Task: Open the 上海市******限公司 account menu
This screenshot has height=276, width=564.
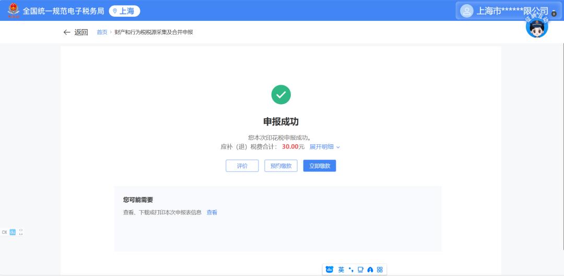Action: click(509, 11)
